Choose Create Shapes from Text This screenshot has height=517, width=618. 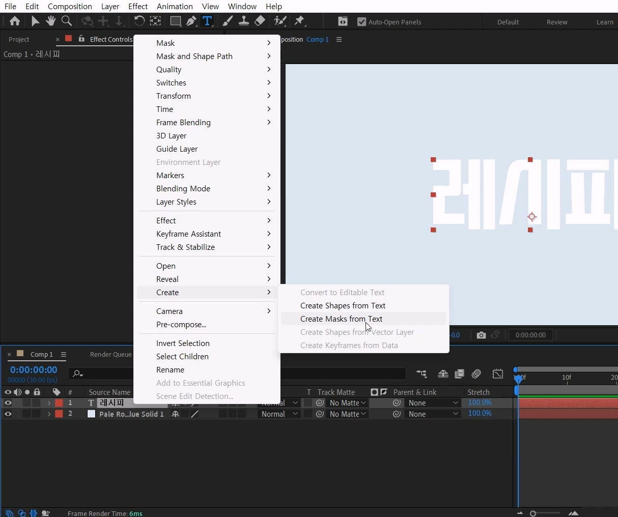pyautogui.click(x=363, y=306)
